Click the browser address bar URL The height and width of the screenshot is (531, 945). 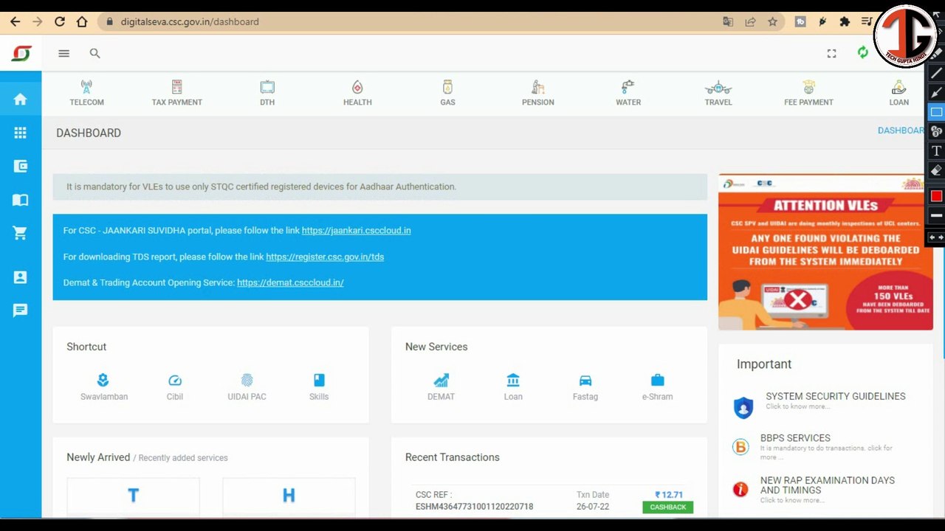click(190, 21)
